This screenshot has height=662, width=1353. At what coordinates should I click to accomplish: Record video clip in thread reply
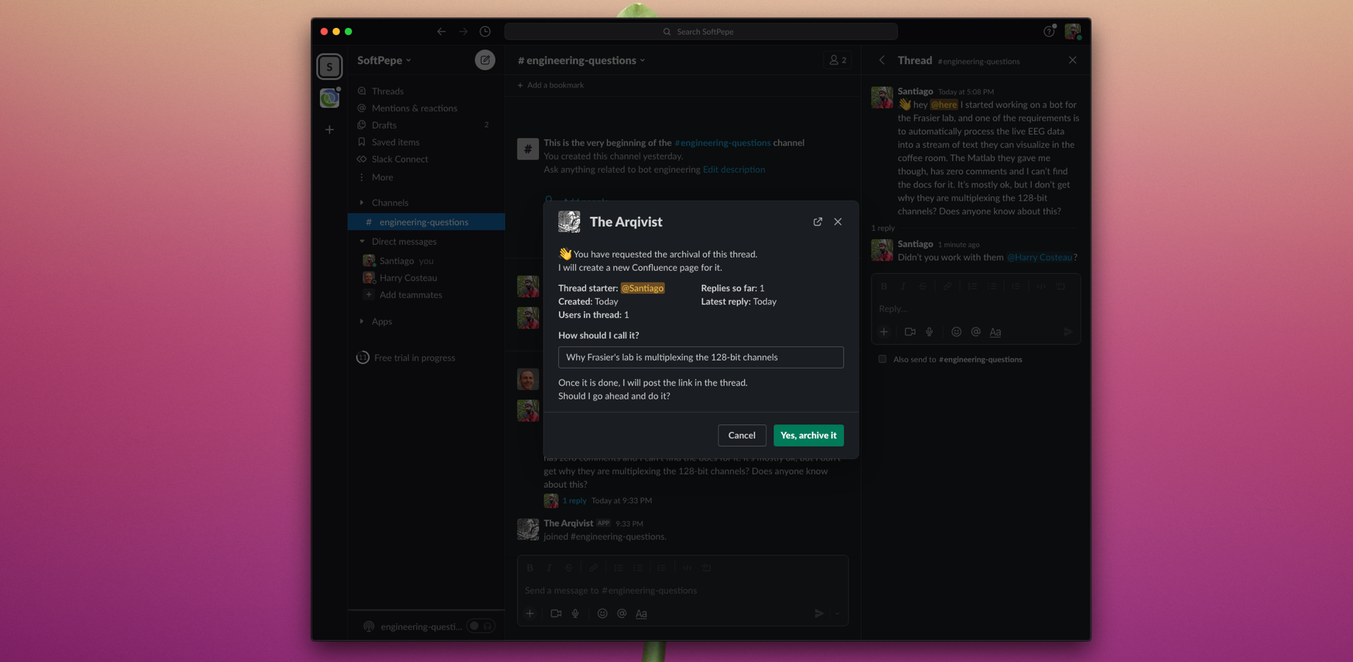[910, 332]
